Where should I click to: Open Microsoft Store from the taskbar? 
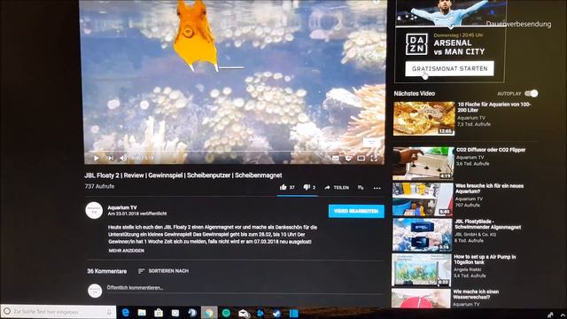(x=159, y=313)
